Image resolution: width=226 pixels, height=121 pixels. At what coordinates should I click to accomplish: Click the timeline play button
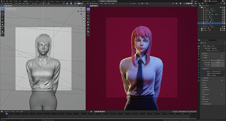101,111
